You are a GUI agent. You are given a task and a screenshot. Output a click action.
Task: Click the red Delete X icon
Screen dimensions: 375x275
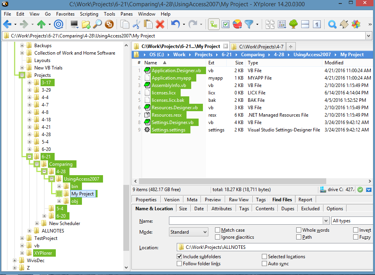click(160, 24)
